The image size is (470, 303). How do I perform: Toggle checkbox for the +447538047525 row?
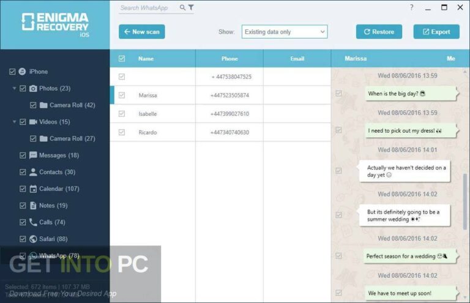pyautogui.click(x=122, y=77)
